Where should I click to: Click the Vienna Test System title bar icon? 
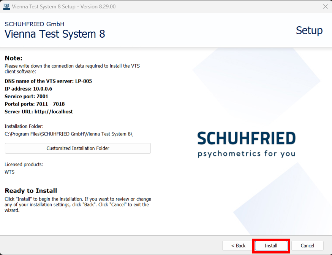6,6
